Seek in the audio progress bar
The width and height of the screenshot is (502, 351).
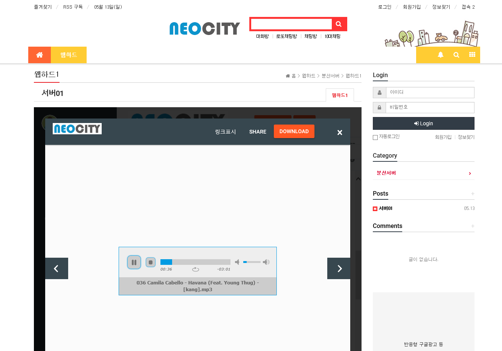(195, 262)
